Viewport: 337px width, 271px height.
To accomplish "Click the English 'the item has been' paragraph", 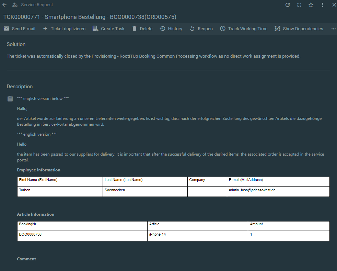I will coord(171,157).
